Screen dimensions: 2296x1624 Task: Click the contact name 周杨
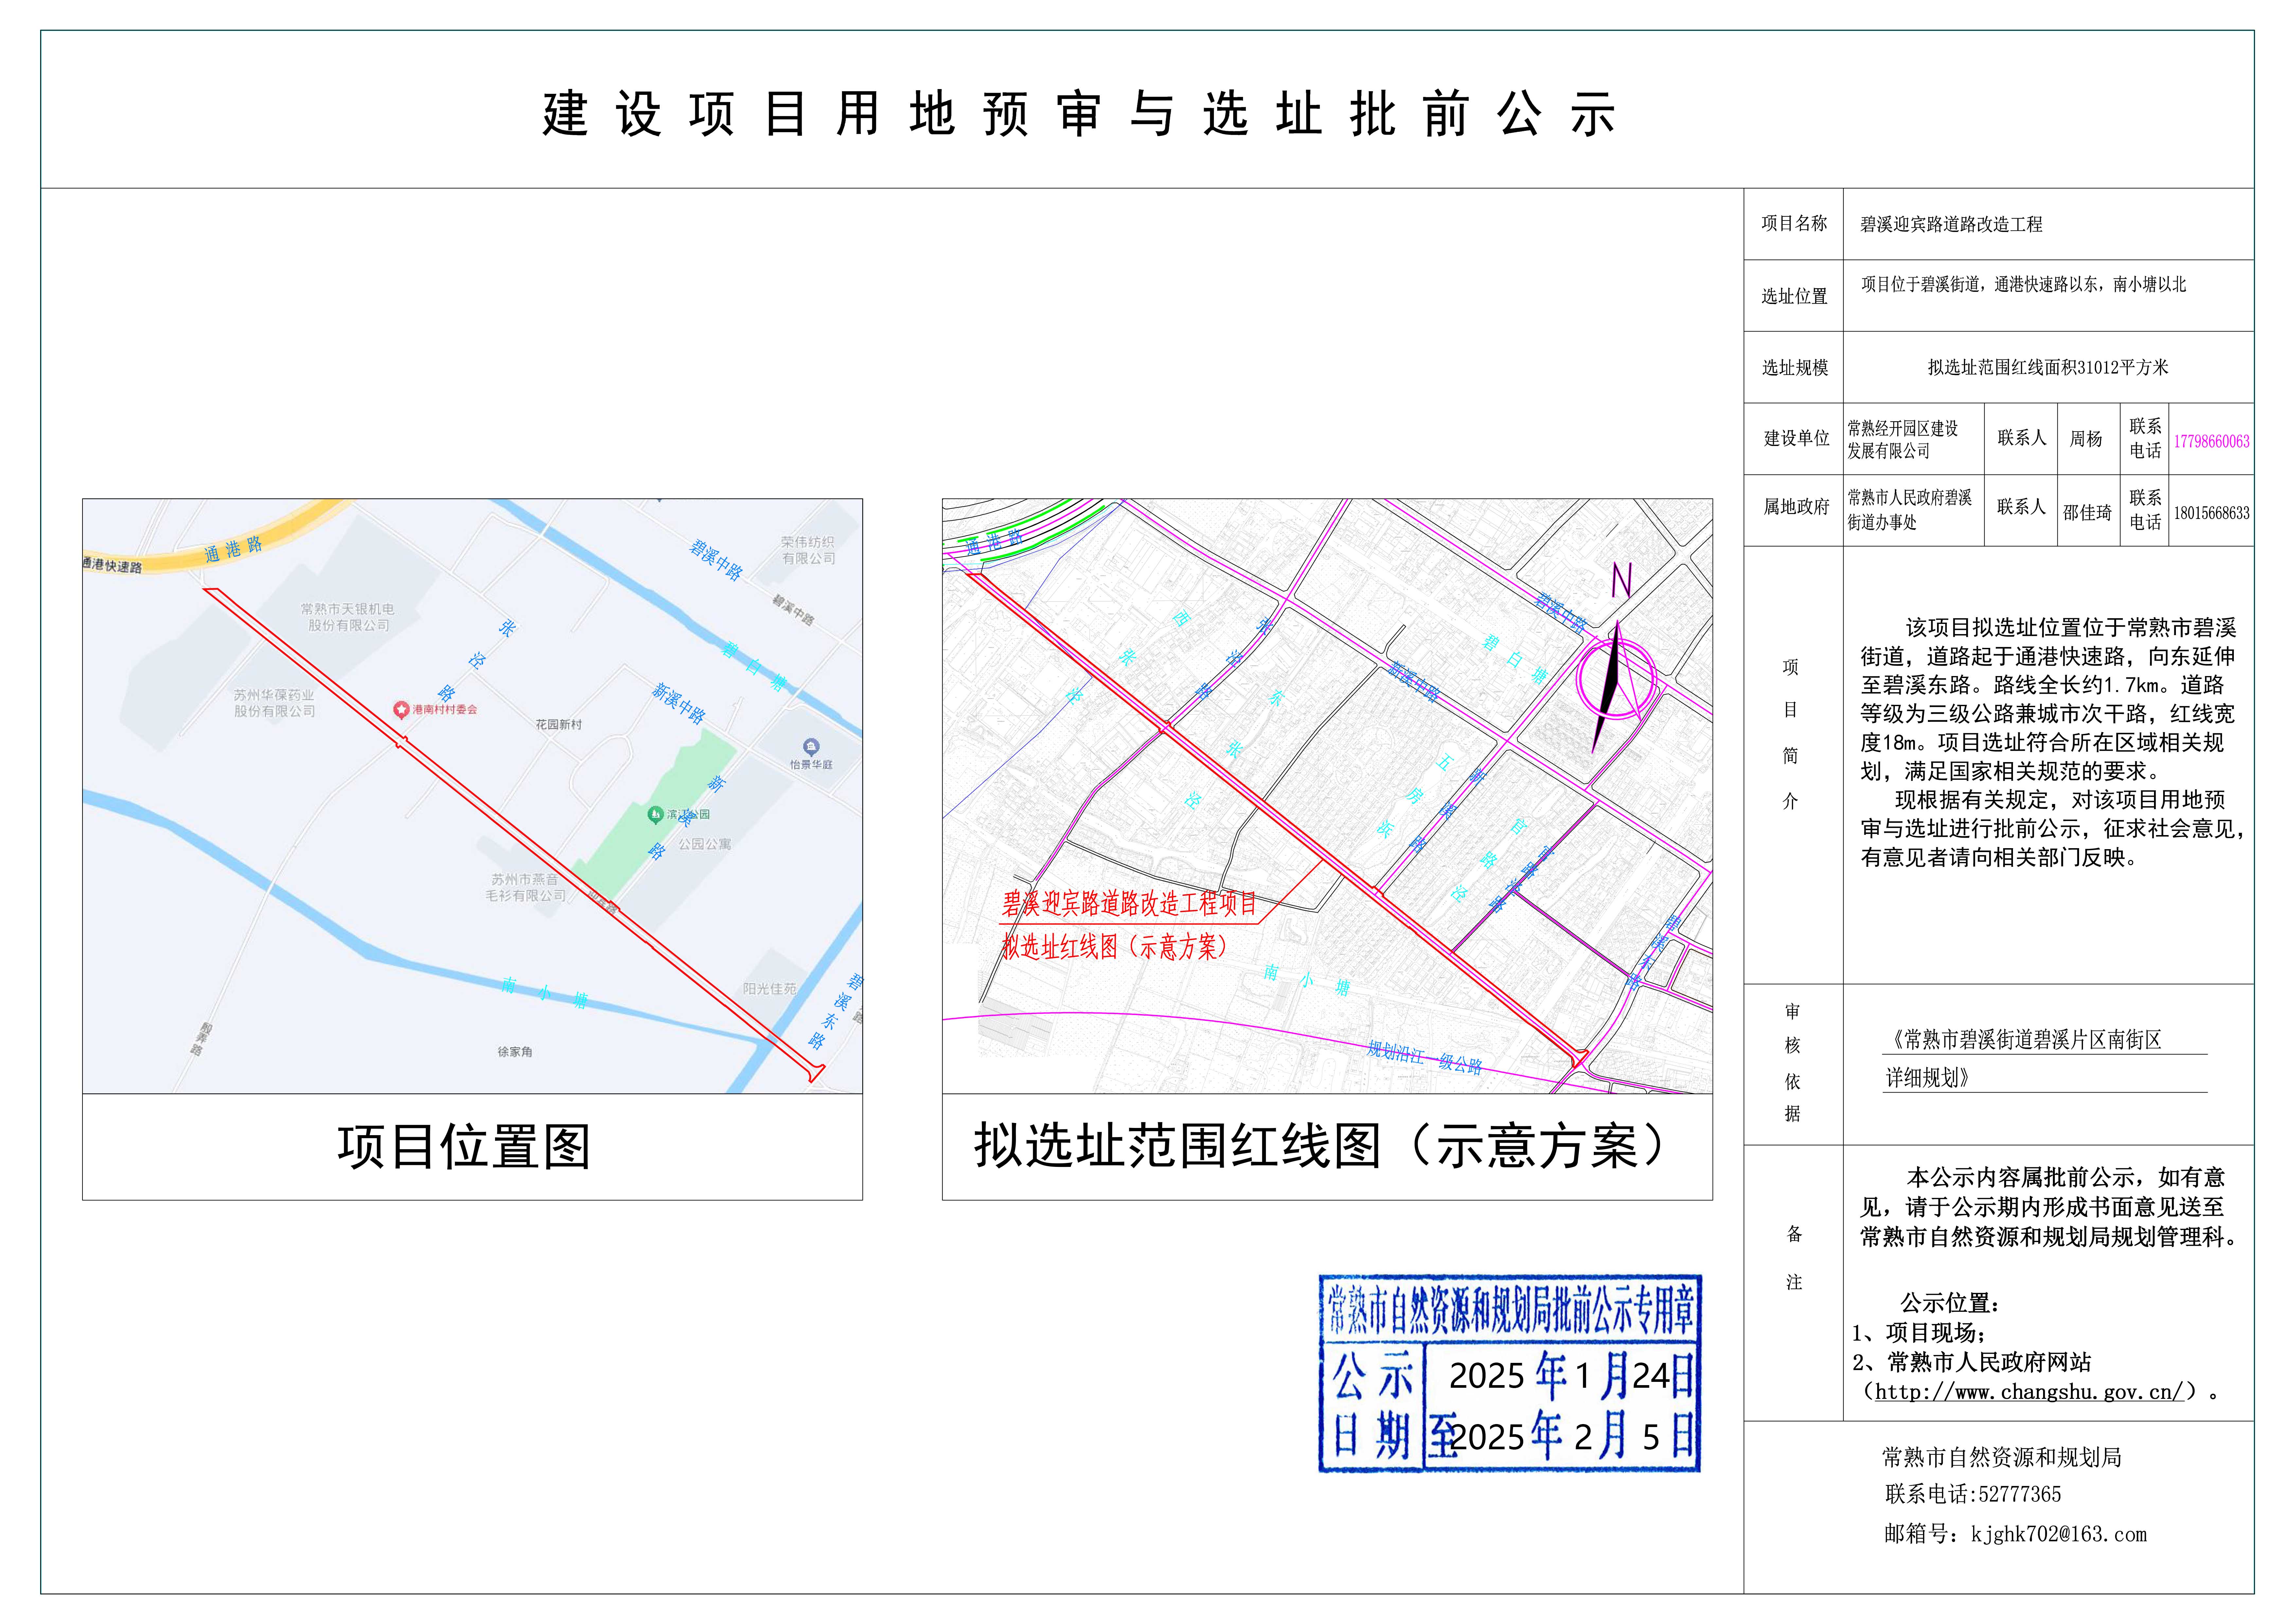point(2086,439)
